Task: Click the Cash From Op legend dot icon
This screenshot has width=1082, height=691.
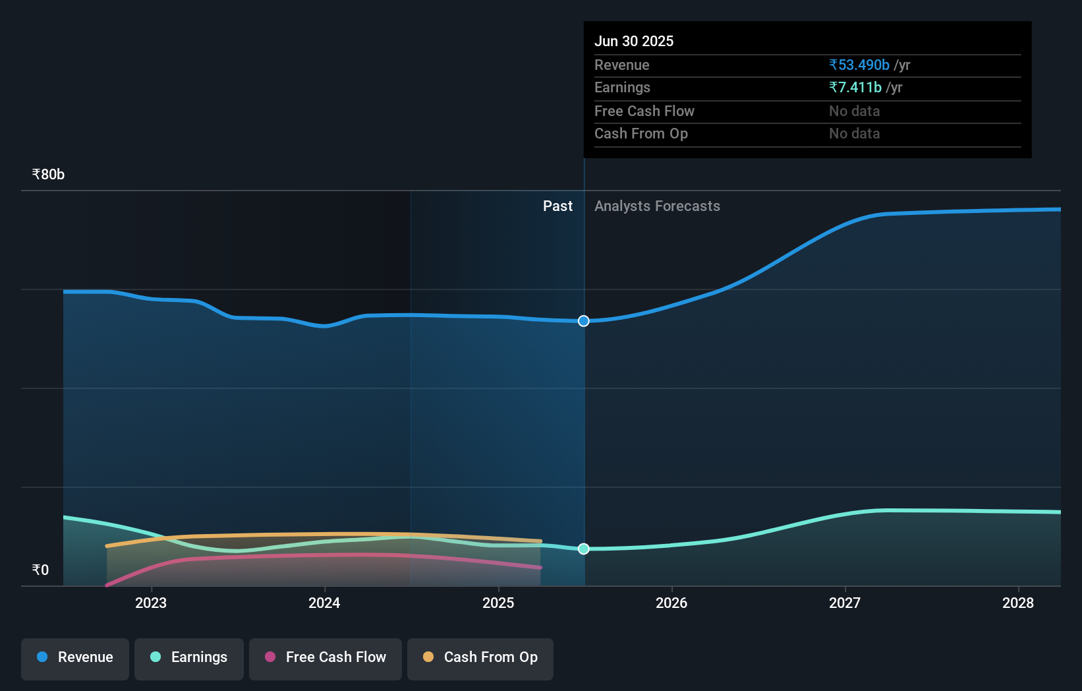Action: tap(429, 657)
